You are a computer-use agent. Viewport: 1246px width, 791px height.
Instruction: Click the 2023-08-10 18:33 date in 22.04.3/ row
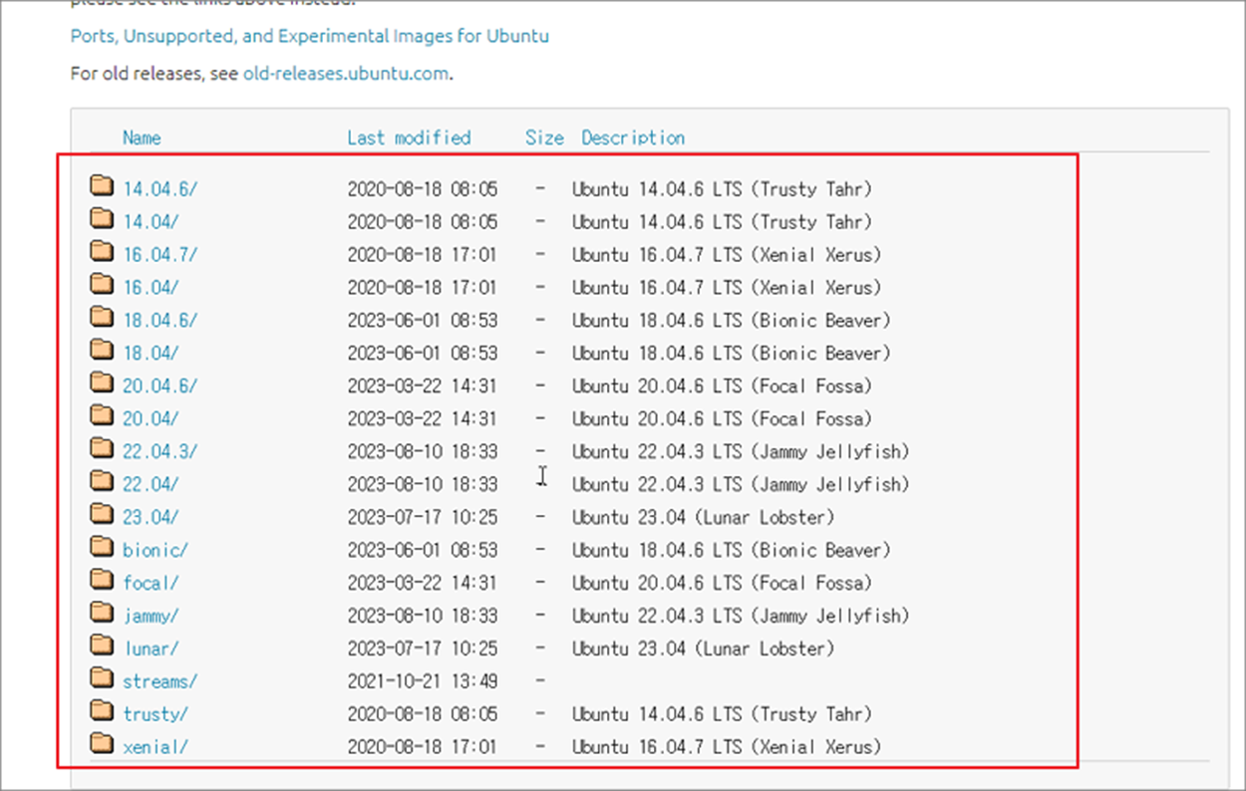coord(423,451)
